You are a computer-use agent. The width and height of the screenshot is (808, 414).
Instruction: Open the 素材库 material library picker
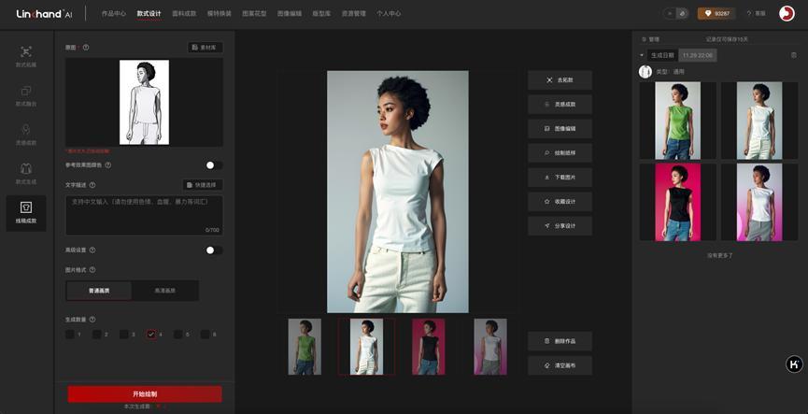pos(205,47)
